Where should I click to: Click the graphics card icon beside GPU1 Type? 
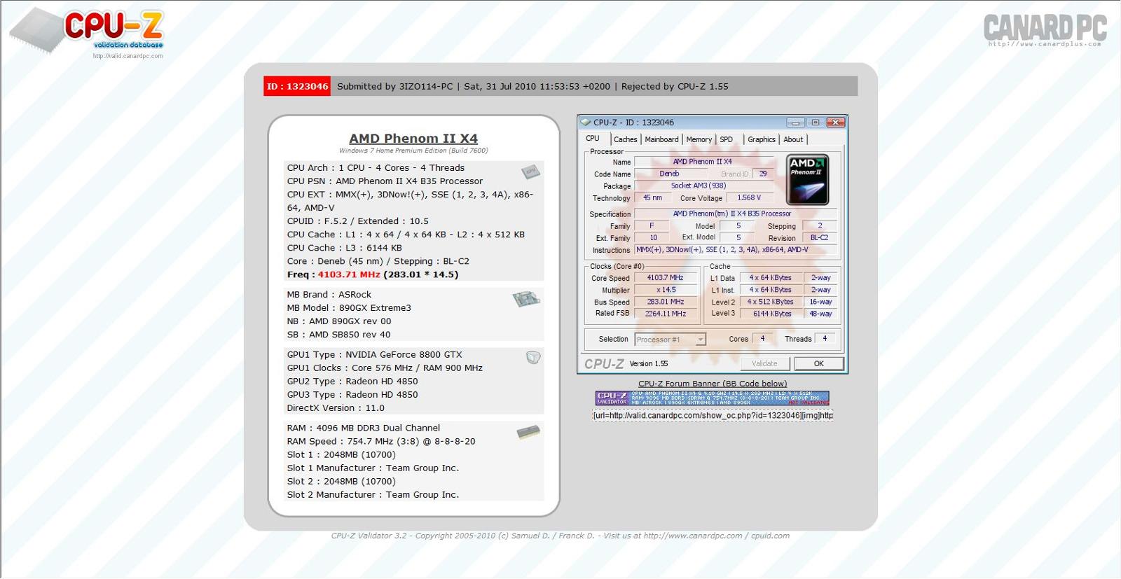(x=533, y=357)
